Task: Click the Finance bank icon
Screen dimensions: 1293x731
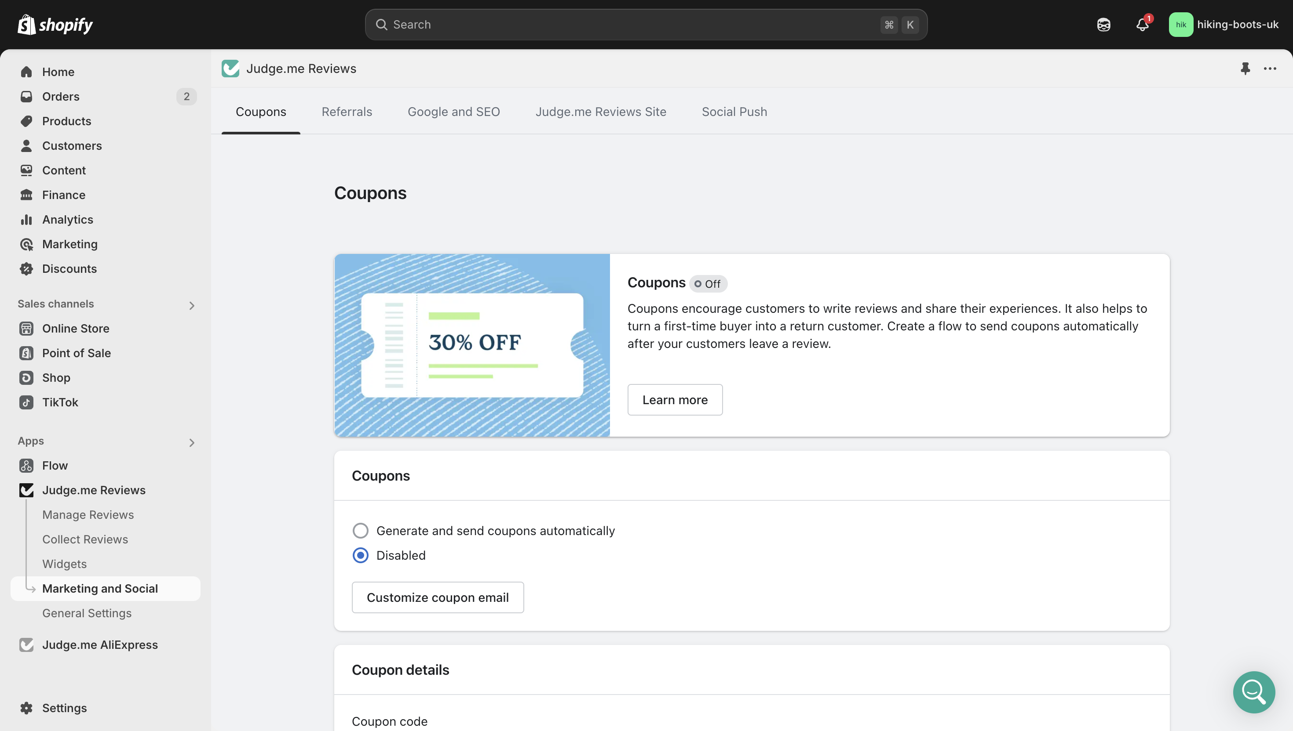Action: (x=27, y=195)
